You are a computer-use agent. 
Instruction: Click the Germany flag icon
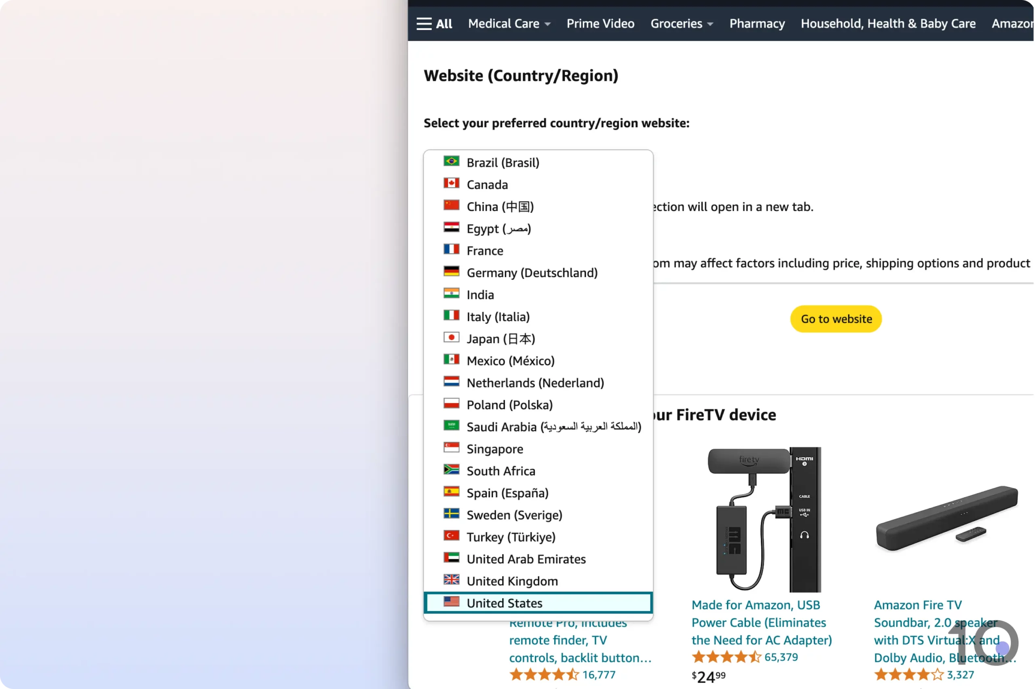pos(451,272)
